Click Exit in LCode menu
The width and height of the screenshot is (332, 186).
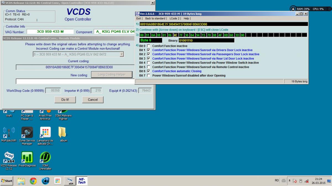139,18
